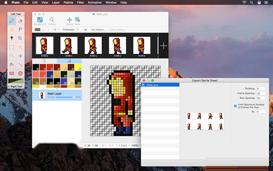Open the Apple menu
The height and width of the screenshot is (171, 273).
coord(6,2)
